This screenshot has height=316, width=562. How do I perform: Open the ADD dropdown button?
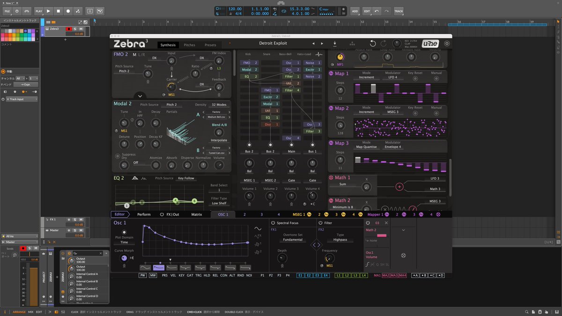click(x=355, y=11)
